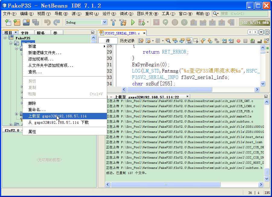This screenshot has height=197, width=272.
Task: Click the search field in the menu bar
Action: click(244, 14)
